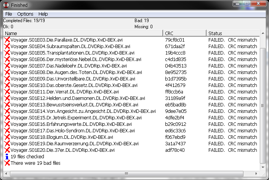This screenshot has width=269, height=180.
Task: Select file Voyager.S01E11.Der.Verrat.DL.DVDRip.XviD-BEX.avi
Action: click(65, 92)
